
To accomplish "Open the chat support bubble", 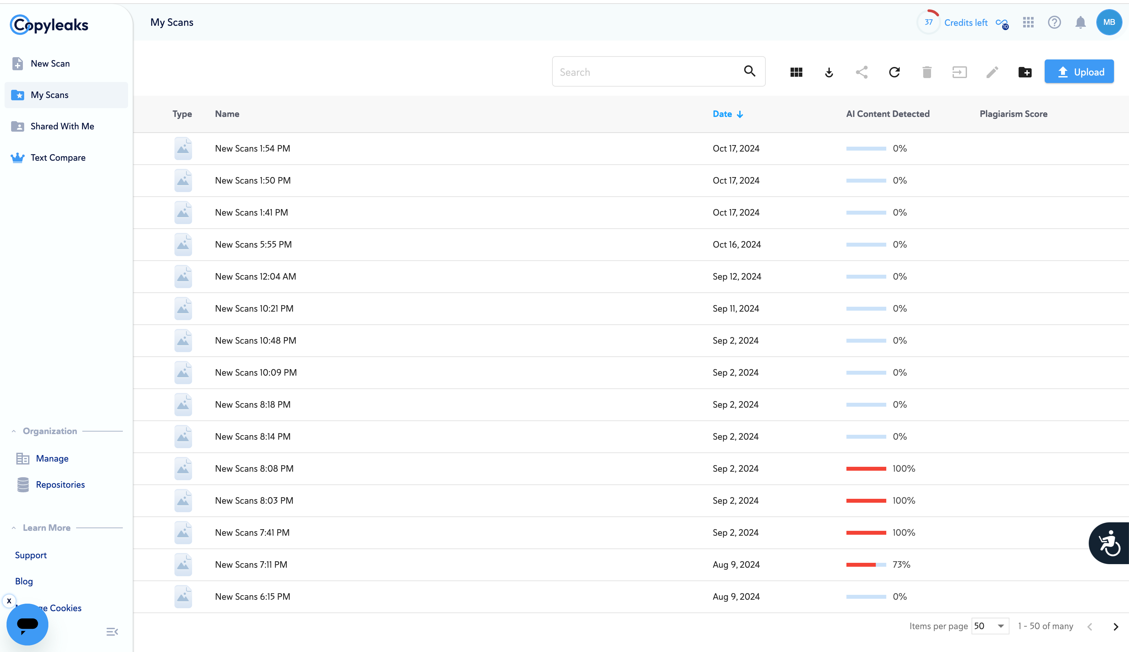I will (27, 624).
